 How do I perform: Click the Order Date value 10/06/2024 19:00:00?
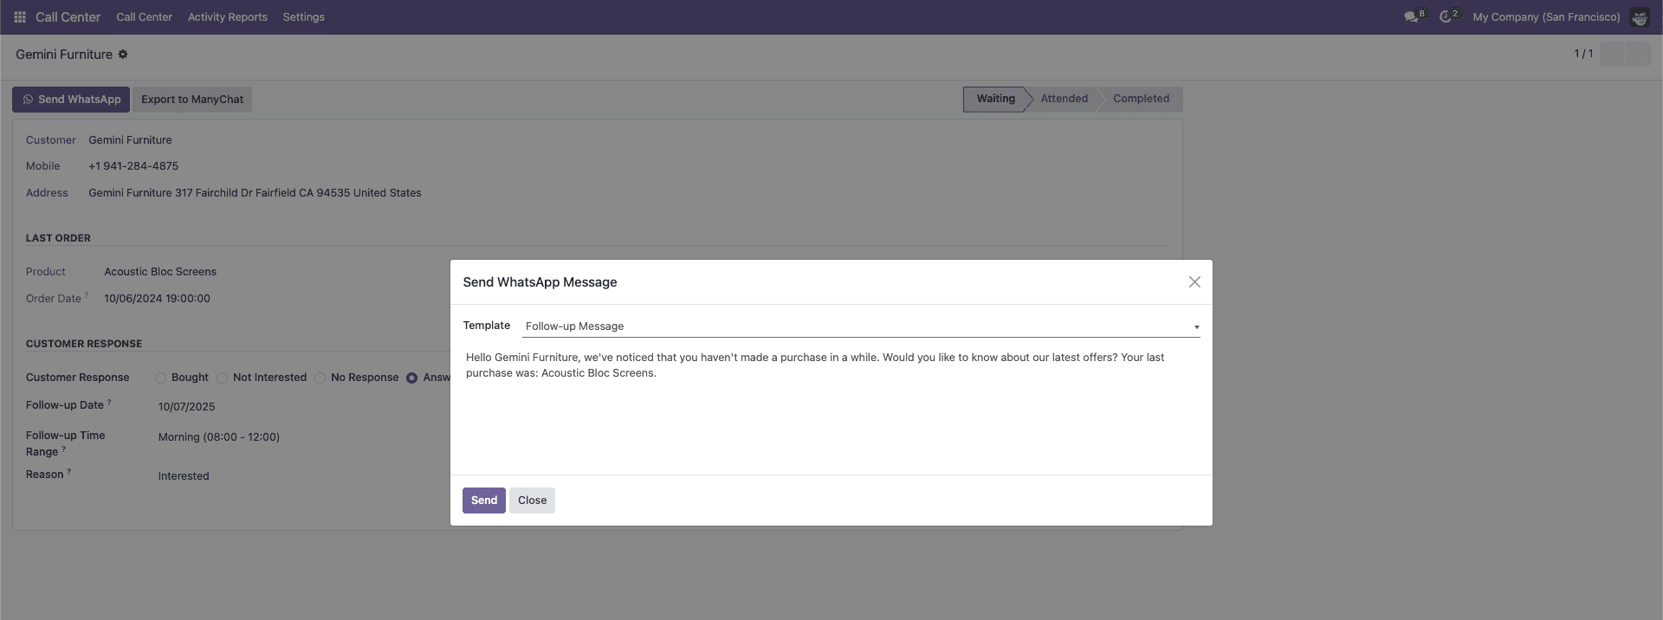click(x=157, y=299)
